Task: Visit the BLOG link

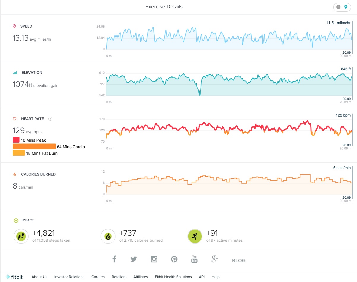Action: (238, 260)
